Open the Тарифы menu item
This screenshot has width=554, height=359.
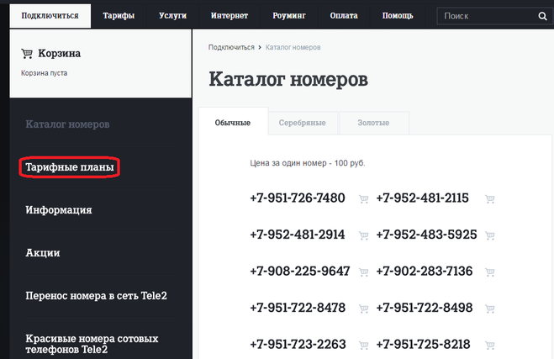pyautogui.click(x=118, y=16)
